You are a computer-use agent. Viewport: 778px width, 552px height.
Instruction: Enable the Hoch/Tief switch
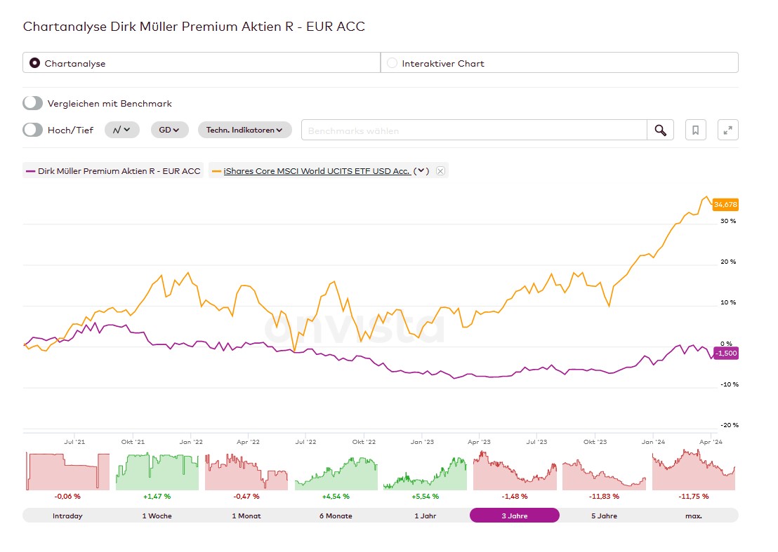[x=33, y=130]
